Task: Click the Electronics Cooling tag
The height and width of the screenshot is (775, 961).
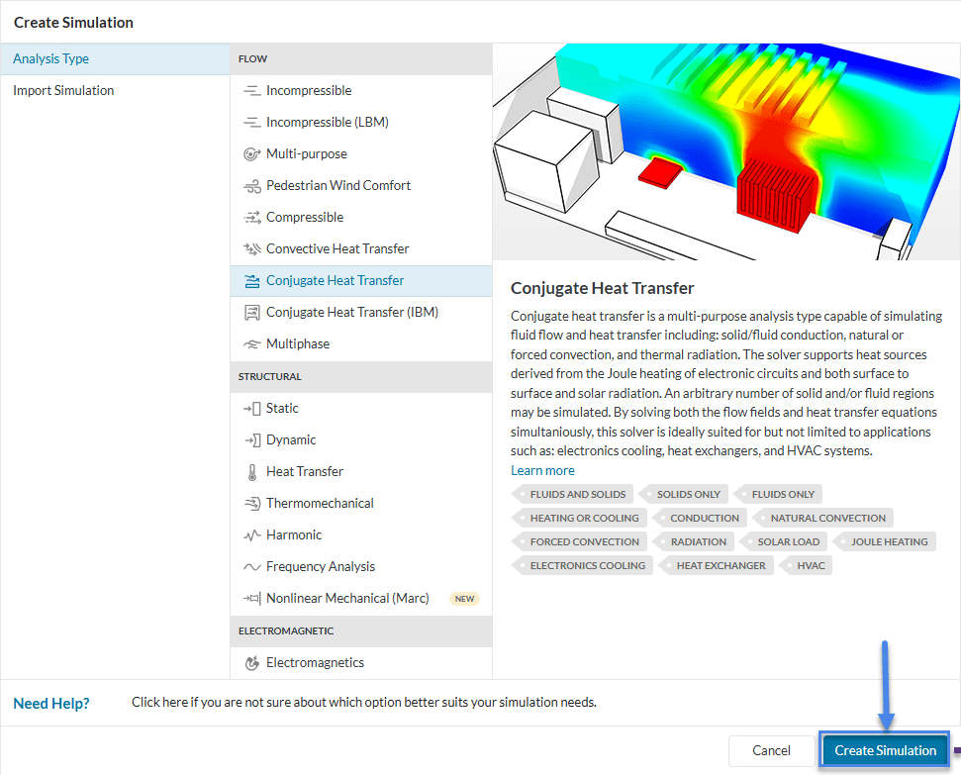Action: tap(587, 565)
